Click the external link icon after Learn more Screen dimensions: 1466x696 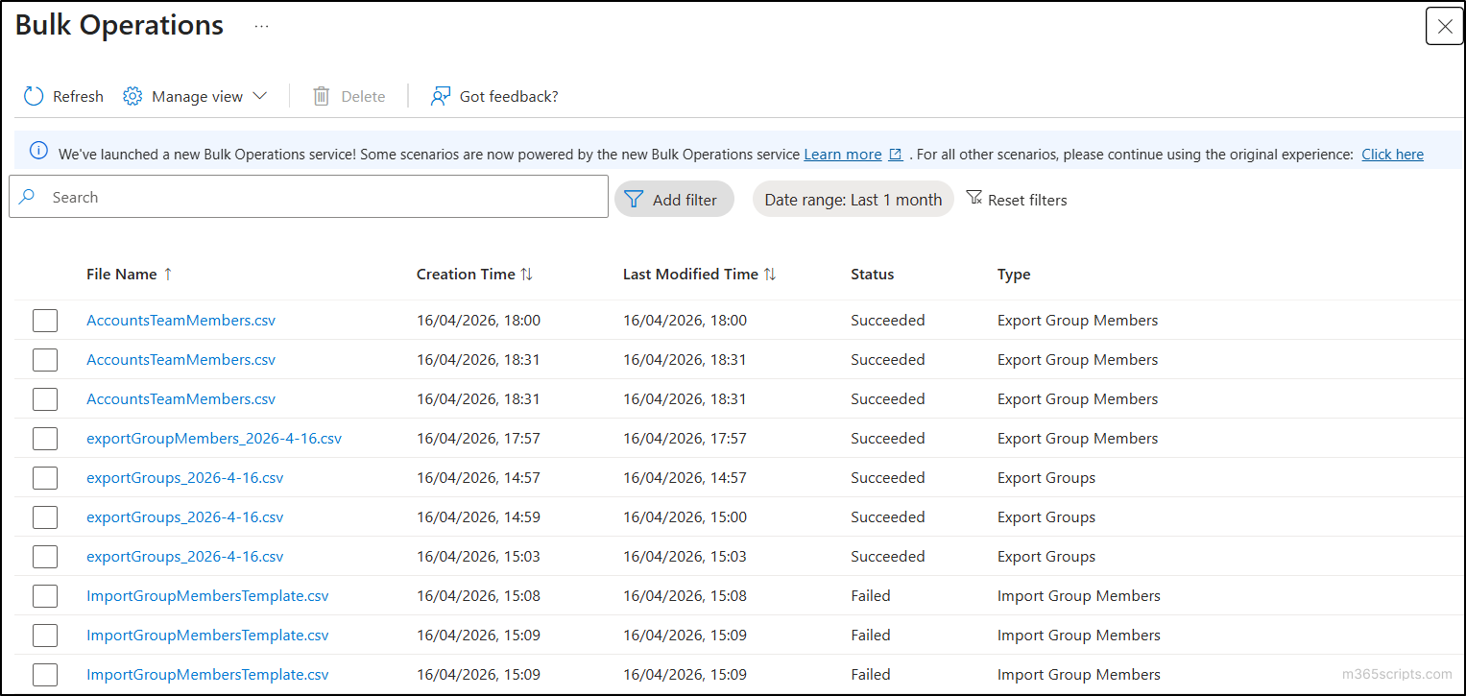895,155
